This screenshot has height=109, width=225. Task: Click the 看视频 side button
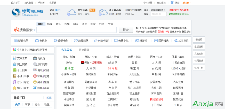[199, 40]
